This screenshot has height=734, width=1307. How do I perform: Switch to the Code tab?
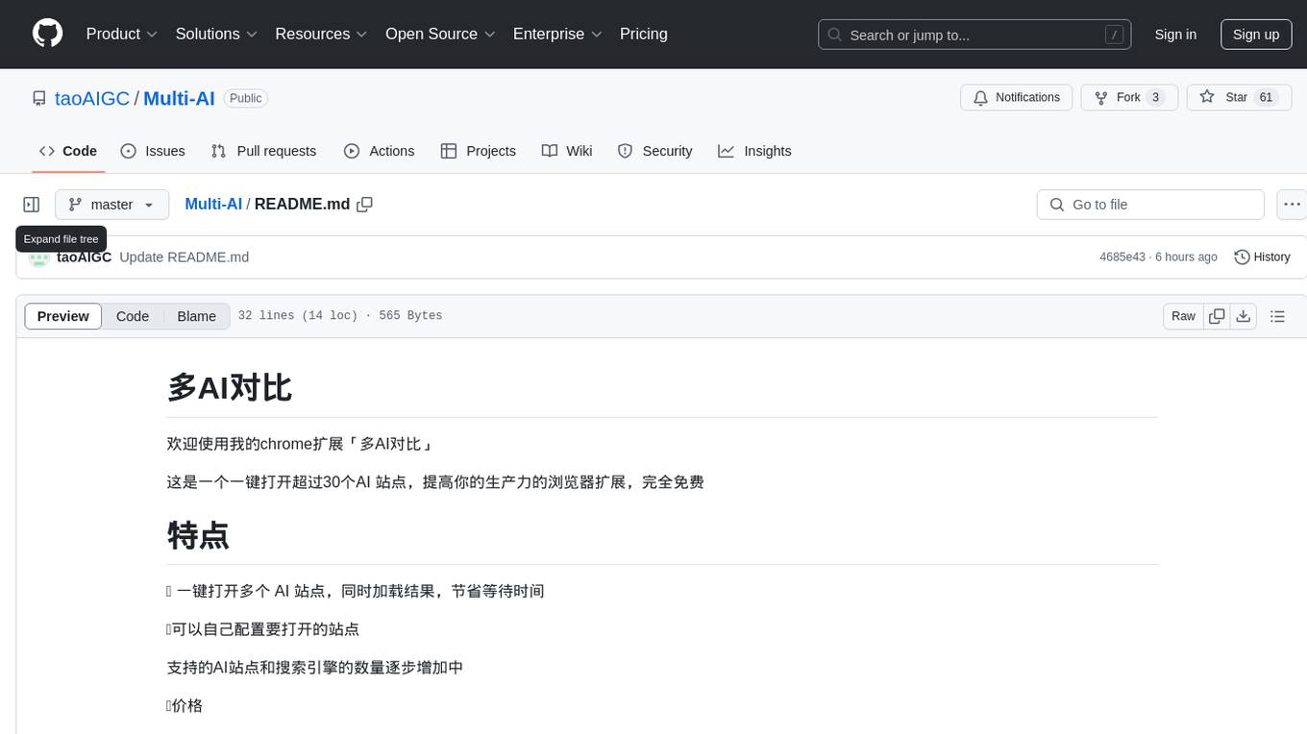point(68,151)
